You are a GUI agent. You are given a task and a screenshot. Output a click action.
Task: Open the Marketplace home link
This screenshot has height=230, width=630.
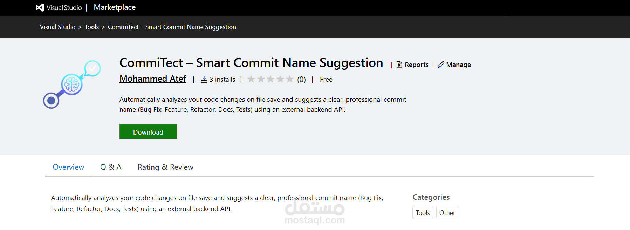pyautogui.click(x=115, y=7)
